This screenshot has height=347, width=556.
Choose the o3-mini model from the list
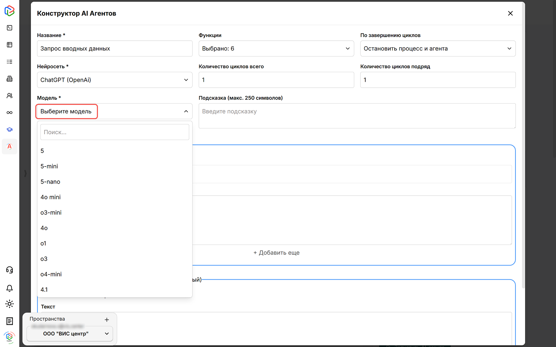point(51,212)
